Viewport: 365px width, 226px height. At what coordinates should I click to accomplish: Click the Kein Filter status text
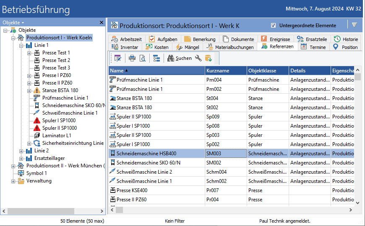(175, 221)
